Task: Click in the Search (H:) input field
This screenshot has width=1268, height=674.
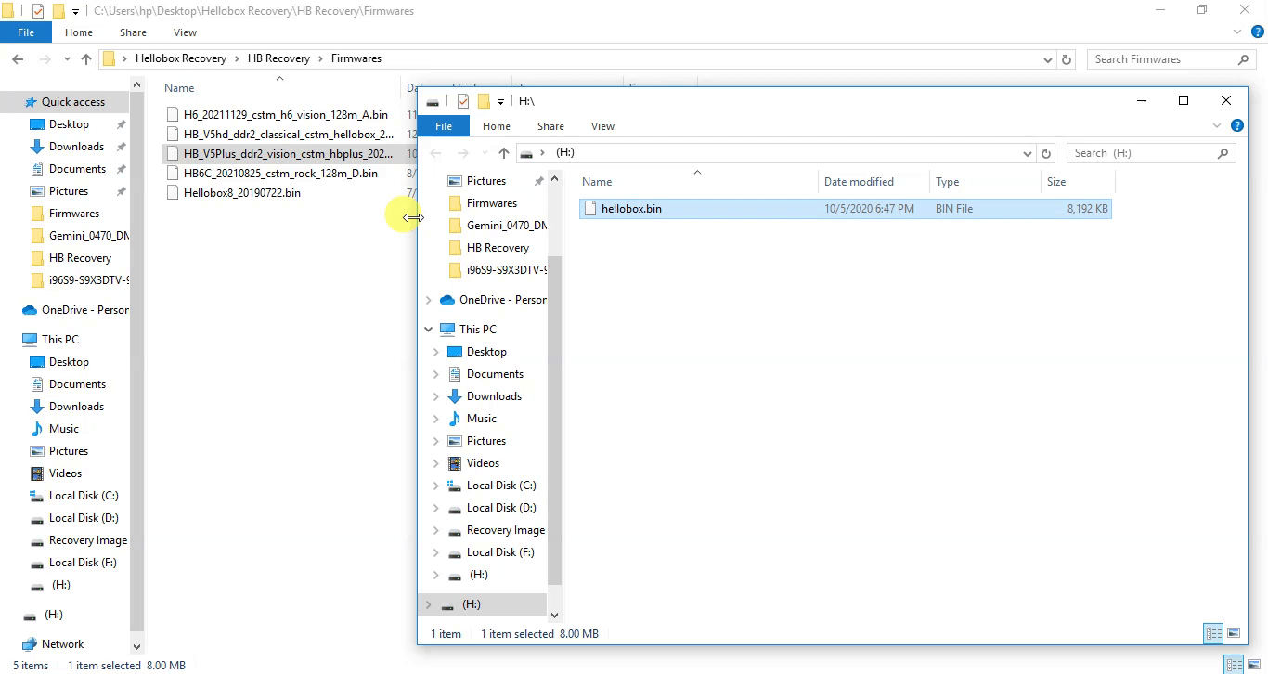Action: point(1142,153)
